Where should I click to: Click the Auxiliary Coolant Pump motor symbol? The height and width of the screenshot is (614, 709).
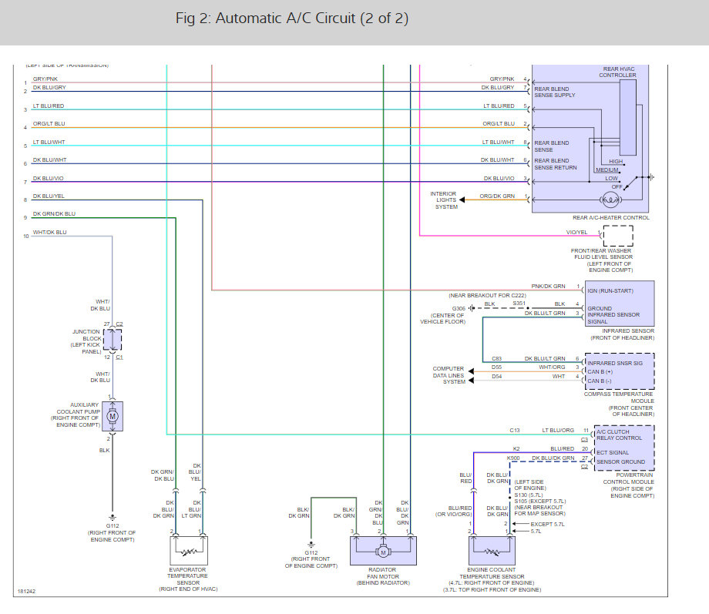point(113,416)
